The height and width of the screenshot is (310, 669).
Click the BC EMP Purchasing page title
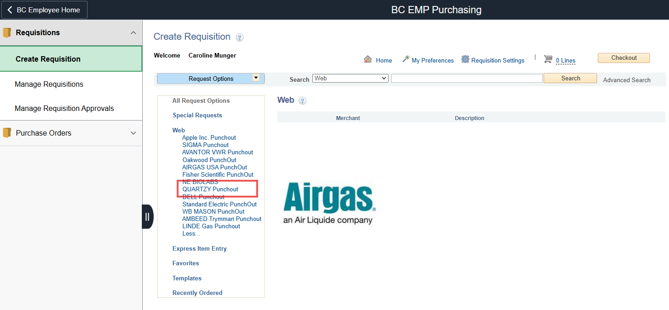tap(436, 10)
